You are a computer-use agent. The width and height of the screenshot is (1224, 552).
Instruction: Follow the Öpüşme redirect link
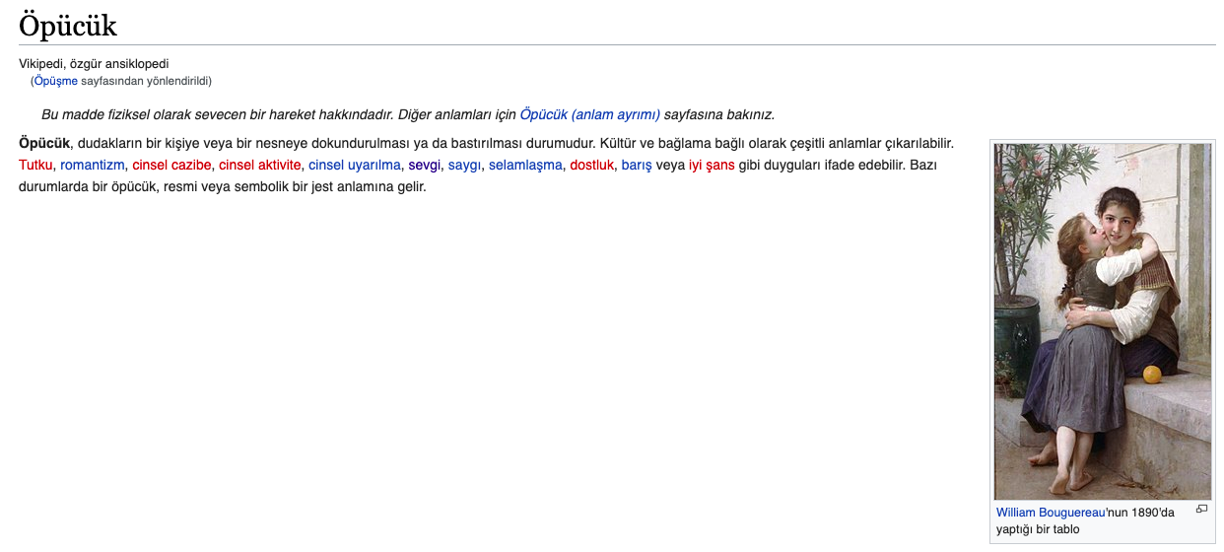(56, 81)
